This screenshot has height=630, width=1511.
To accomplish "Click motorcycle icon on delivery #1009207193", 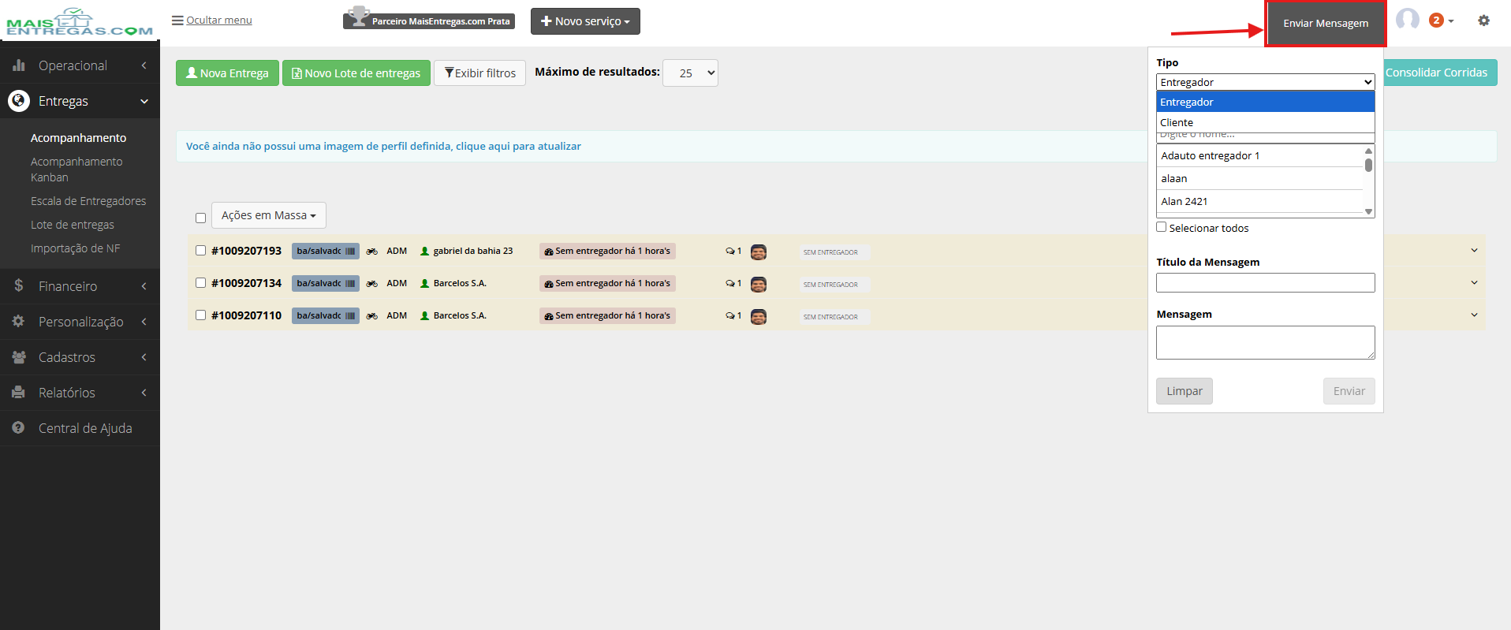I will (372, 252).
